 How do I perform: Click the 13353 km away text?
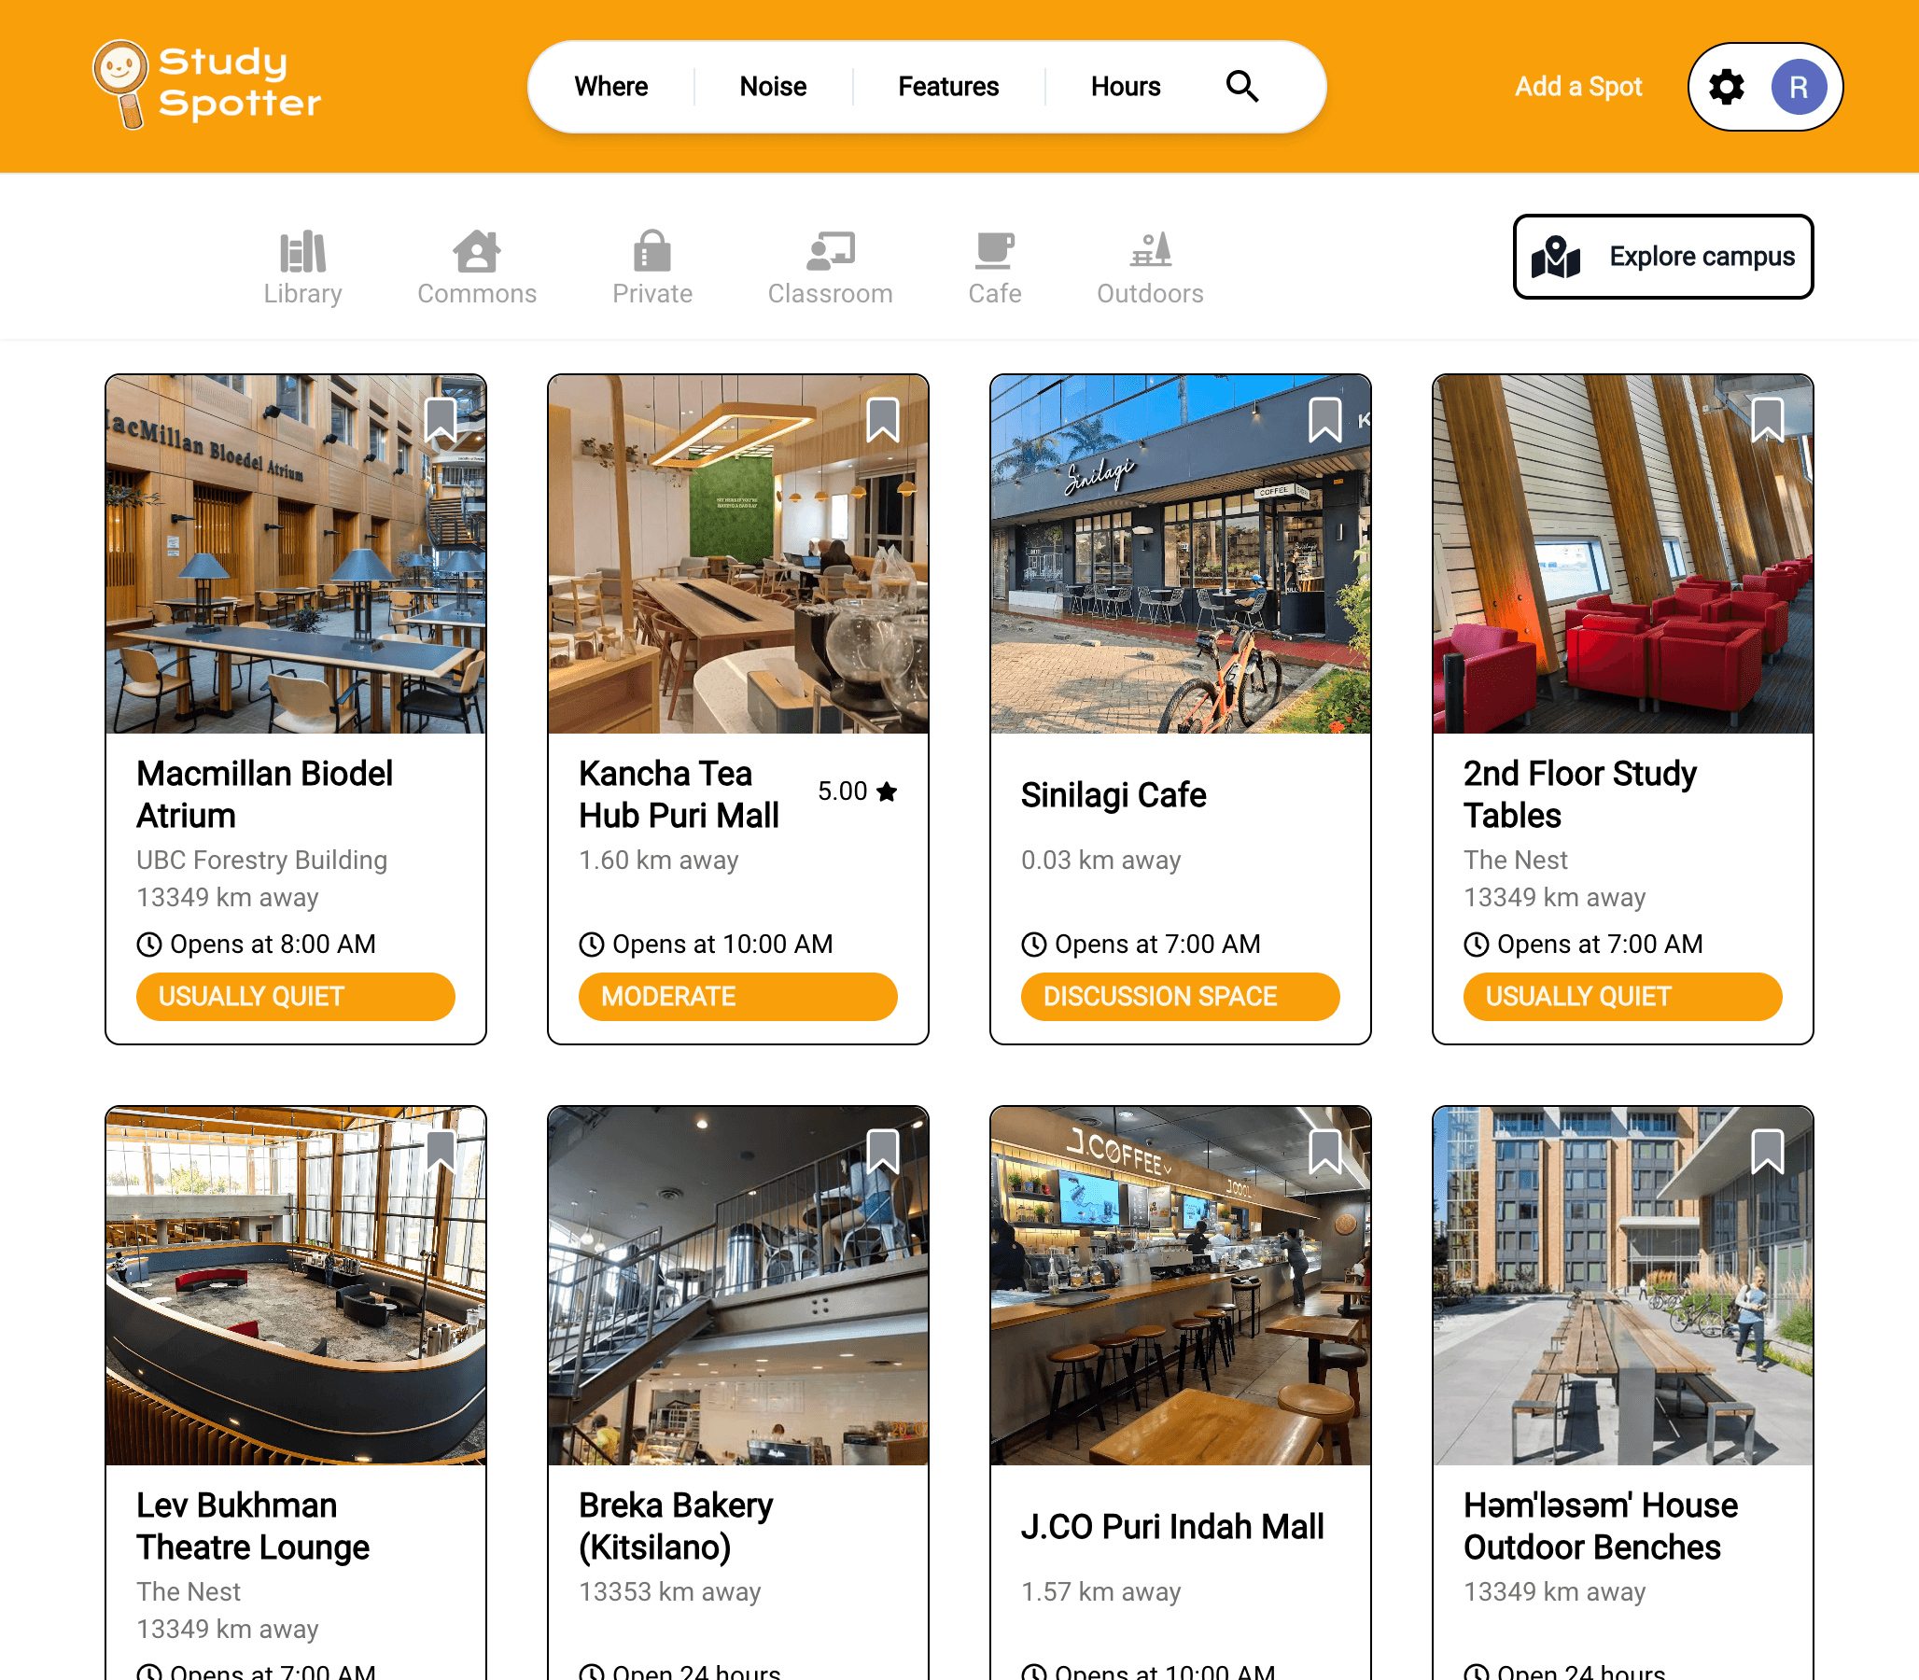coord(670,1592)
